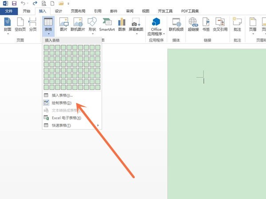Expand the 快速表格 submenu arrow
This screenshot has height=199, width=266.
(98, 126)
